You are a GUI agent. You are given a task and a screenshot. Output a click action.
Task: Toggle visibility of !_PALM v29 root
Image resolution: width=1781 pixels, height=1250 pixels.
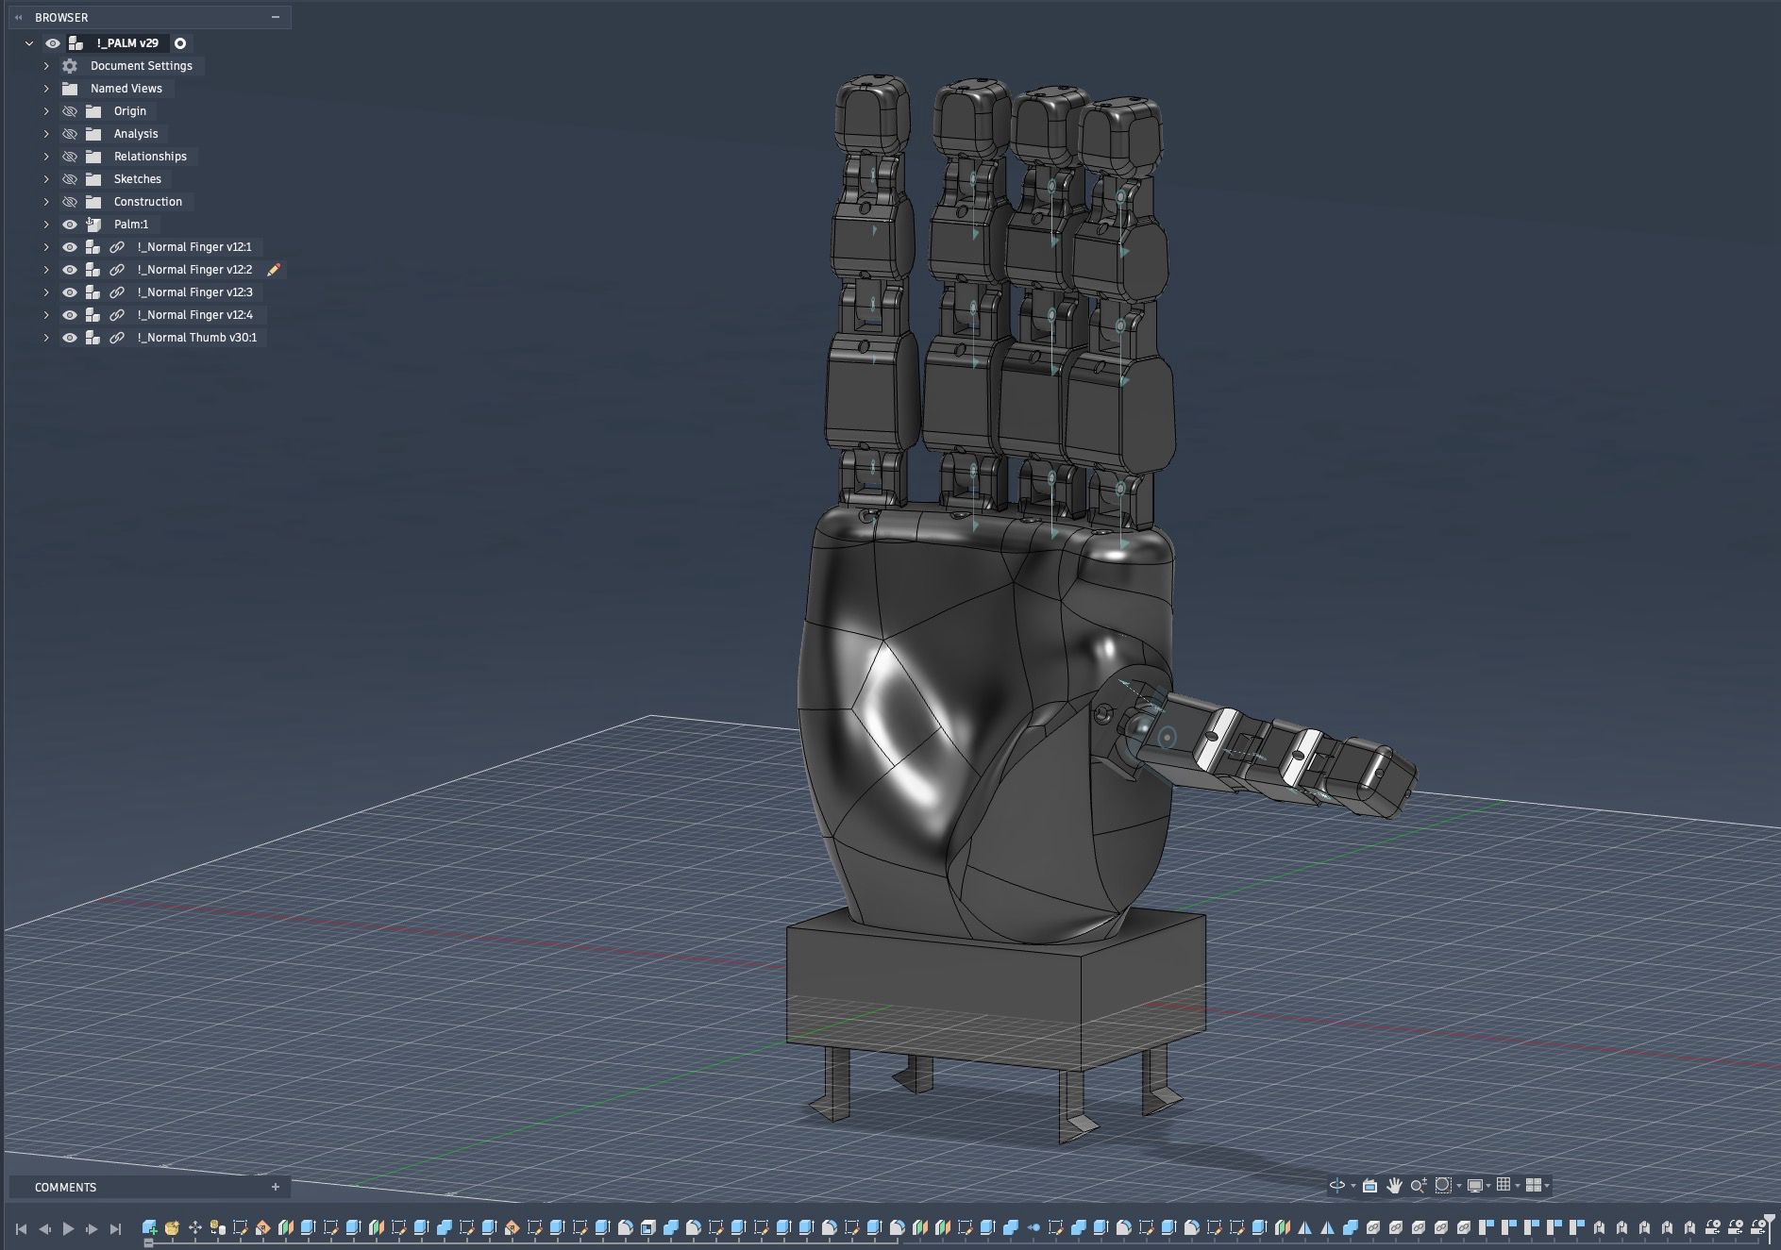pos(53,43)
